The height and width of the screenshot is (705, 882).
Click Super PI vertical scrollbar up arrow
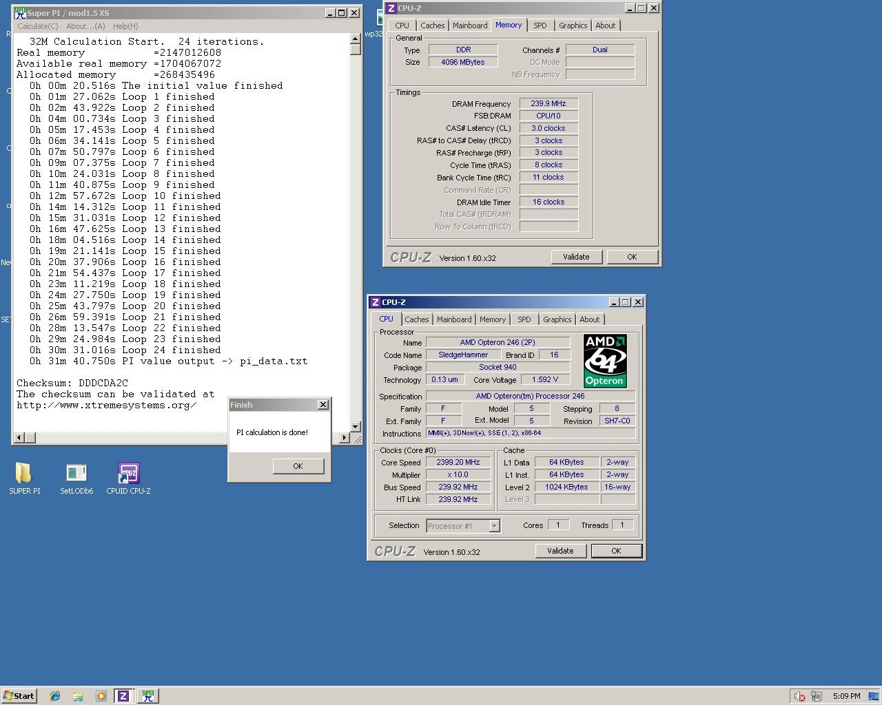click(356, 39)
